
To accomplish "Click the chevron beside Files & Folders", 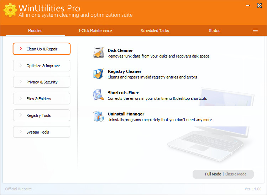I will click(x=21, y=98).
